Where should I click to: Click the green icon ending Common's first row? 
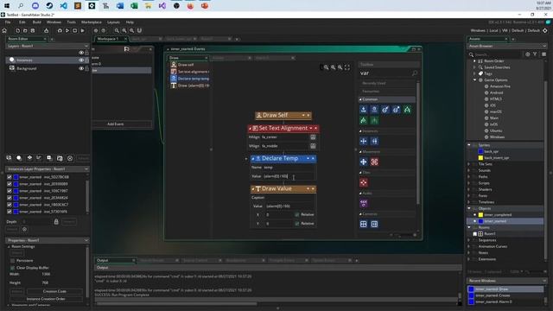tap(407, 110)
